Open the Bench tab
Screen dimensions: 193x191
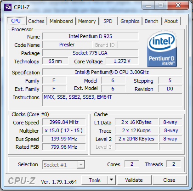152,21
